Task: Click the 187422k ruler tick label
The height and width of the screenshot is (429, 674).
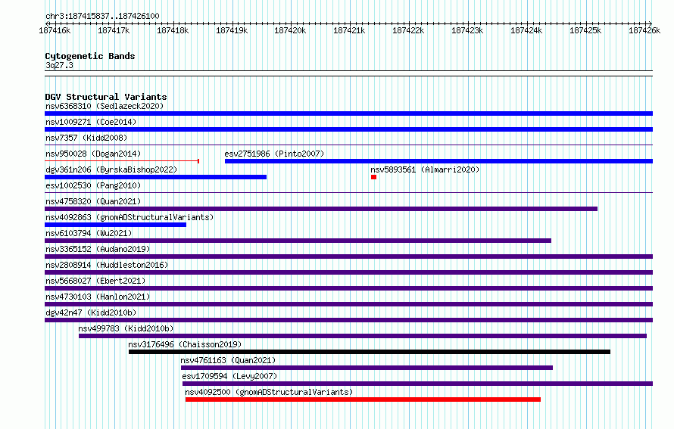Action: click(x=408, y=30)
